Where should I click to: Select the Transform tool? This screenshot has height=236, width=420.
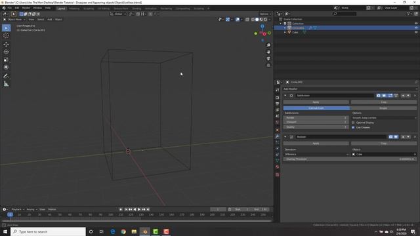(x=6, y=67)
